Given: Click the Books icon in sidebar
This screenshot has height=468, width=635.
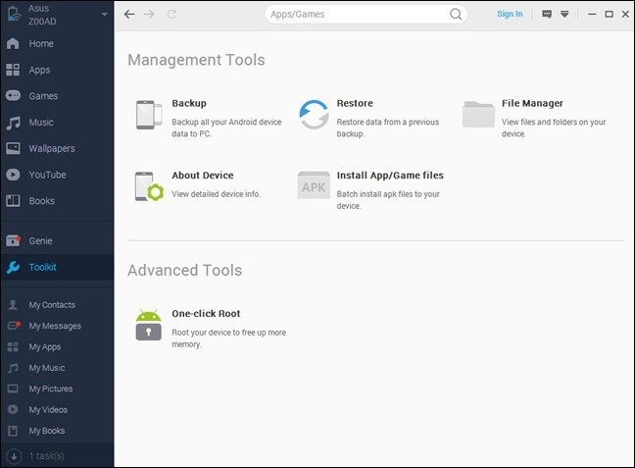Looking at the screenshot, I should click(13, 201).
